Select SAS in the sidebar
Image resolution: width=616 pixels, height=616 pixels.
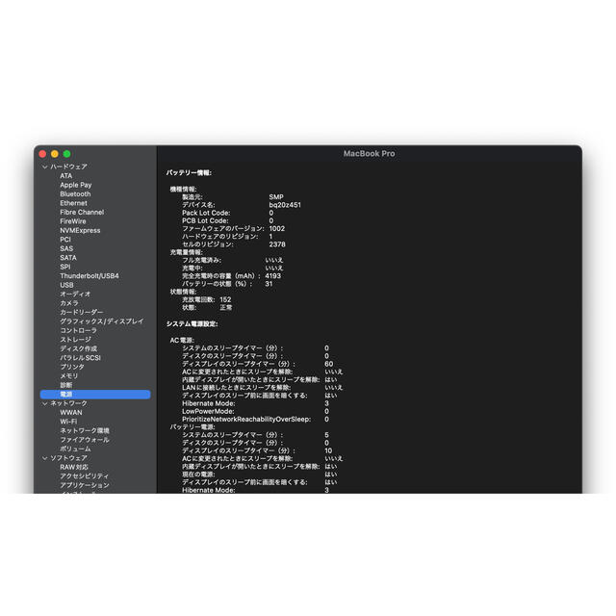click(66, 248)
